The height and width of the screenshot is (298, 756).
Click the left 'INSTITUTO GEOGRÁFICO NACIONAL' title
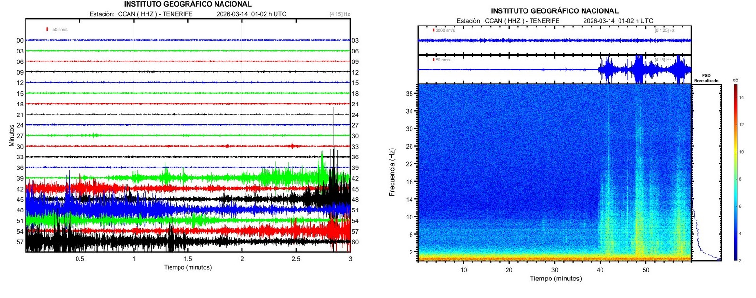click(x=188, y=4)
